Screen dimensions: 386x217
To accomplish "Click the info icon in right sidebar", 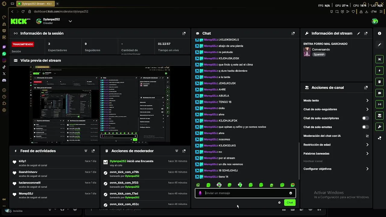I will [379, 33].
